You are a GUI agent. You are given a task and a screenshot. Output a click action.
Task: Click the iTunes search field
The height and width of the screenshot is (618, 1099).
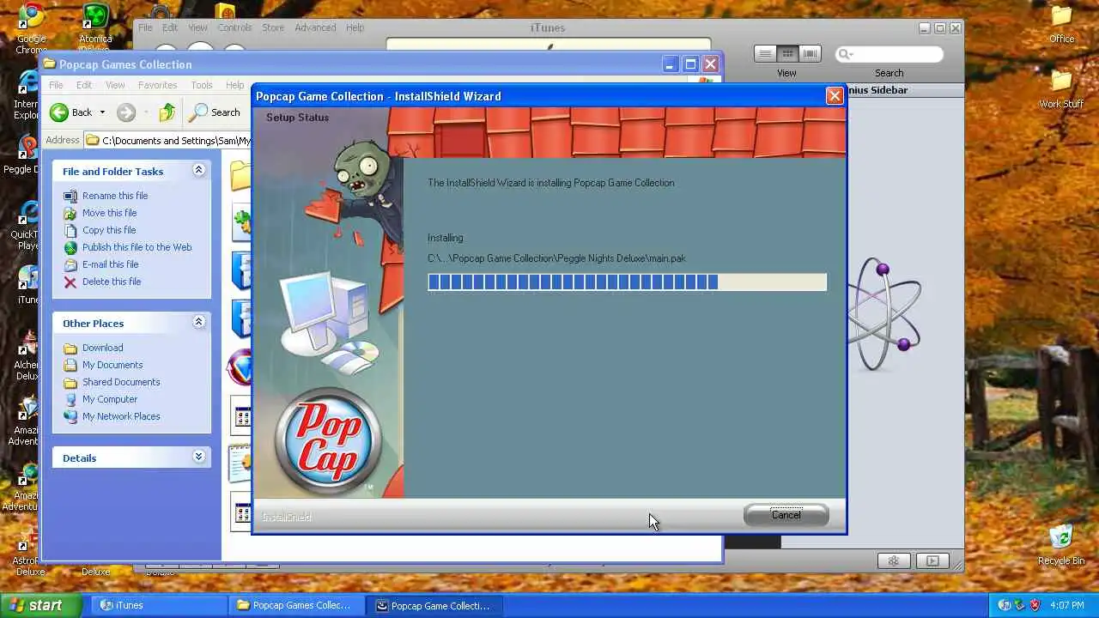point(890,54)
